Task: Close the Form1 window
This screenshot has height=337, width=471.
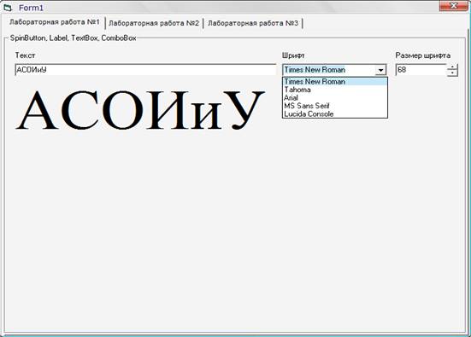Action: tap(454, 6)
